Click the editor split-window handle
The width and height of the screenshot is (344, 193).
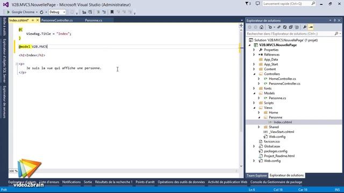click(241, 25)
